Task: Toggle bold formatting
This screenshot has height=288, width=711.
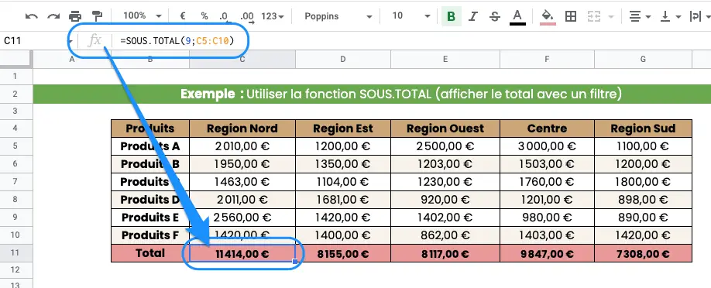Action: point(452,16)
